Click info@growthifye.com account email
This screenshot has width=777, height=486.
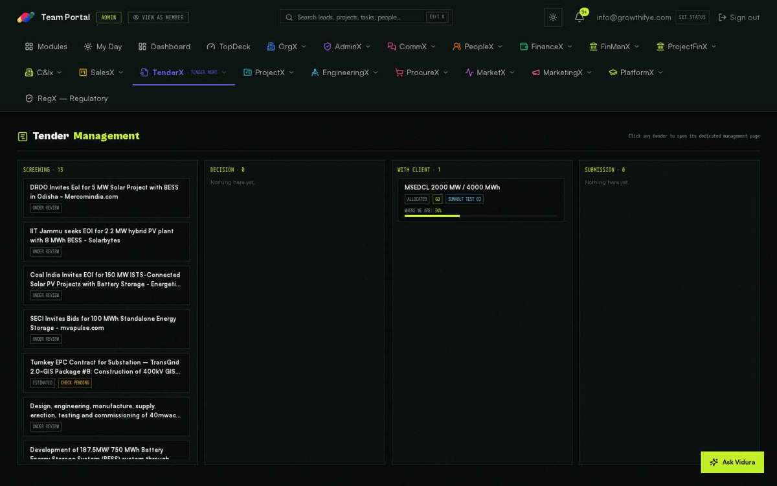[634, 17]
